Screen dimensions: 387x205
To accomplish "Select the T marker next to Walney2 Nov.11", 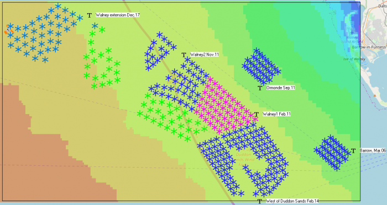I will (184, 55).
